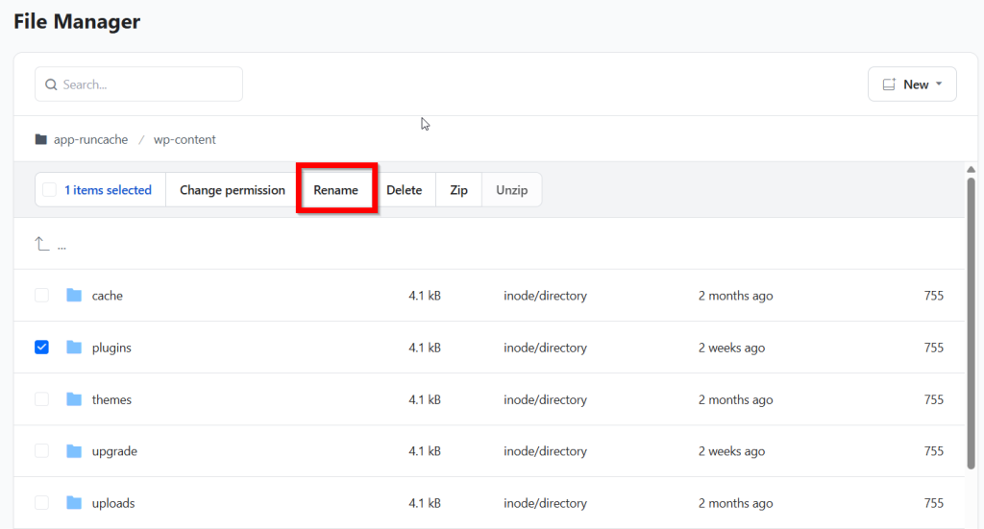Click the Zip button
984x529 pixels.
point(458,190)
